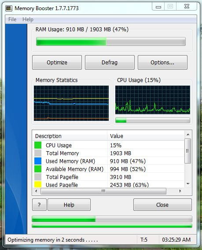Click the Memory Booster title bar icon

pos(9,8)
